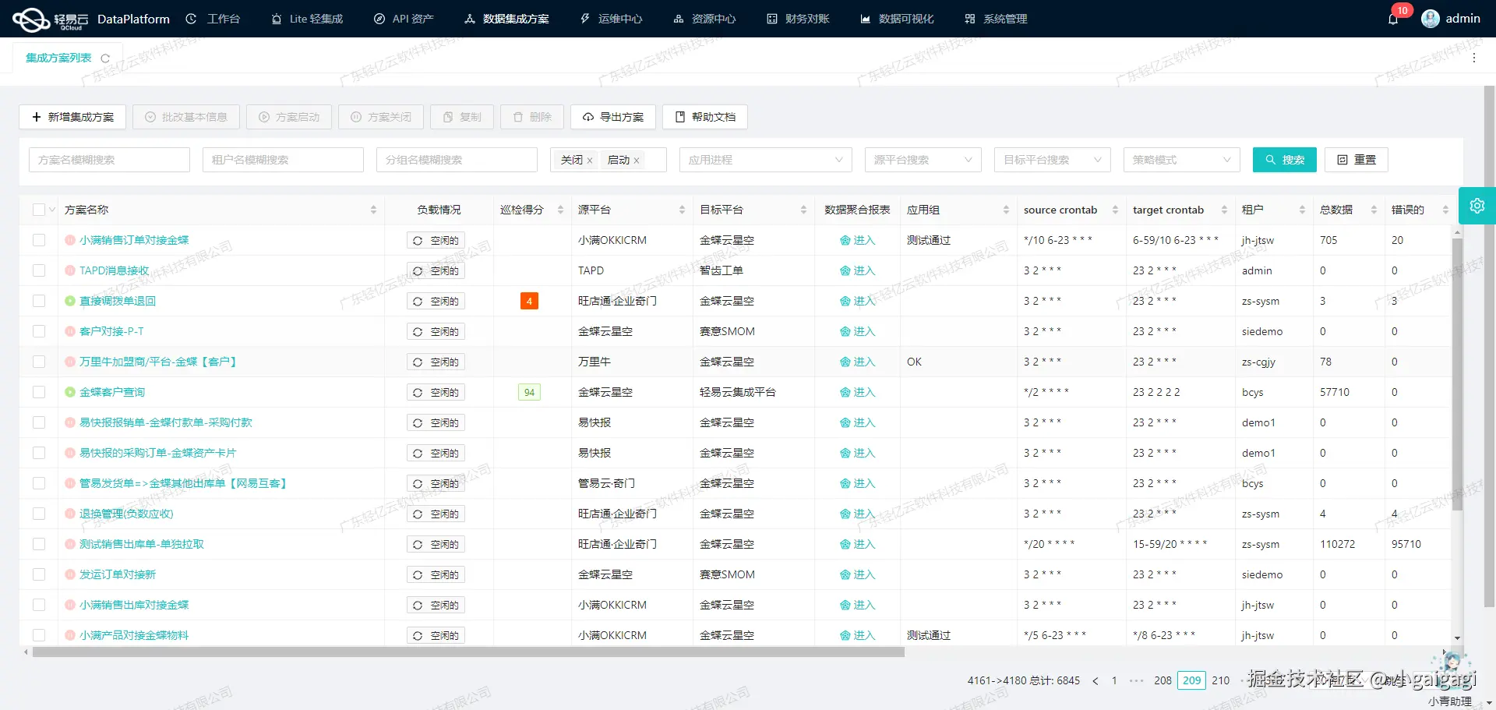Open the 应用进程 dropdown
Viewport: 1496px width, 710px height.
pyautogui.click(x=765, y=159)
